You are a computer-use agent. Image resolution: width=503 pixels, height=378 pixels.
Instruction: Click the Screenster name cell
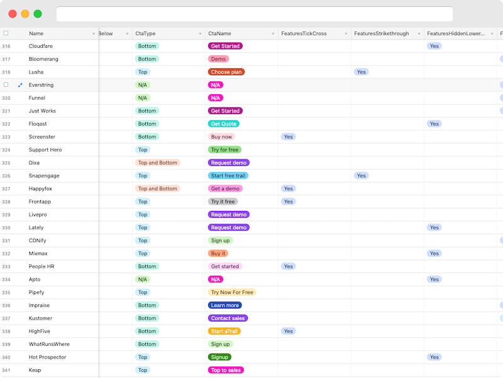[42, 137]
